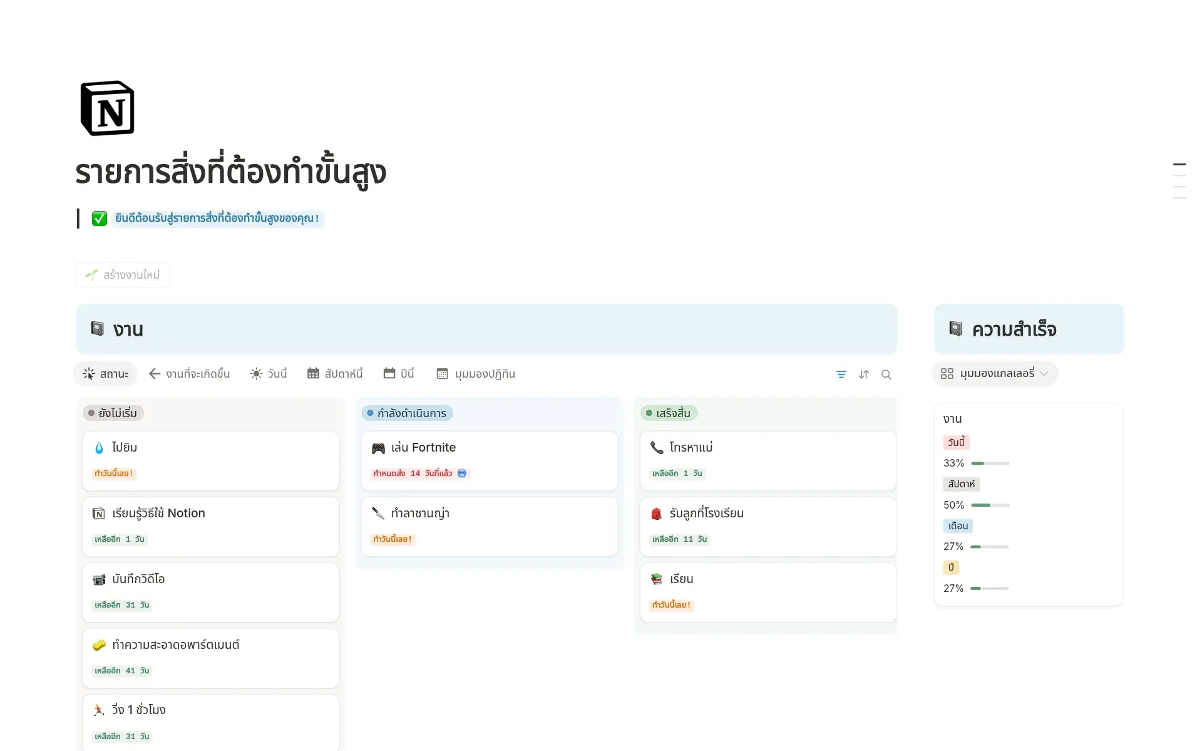Click the seedling icon on สร้างงานใหม่ button
Screen dimensions: 1202x751
(91, 275)
